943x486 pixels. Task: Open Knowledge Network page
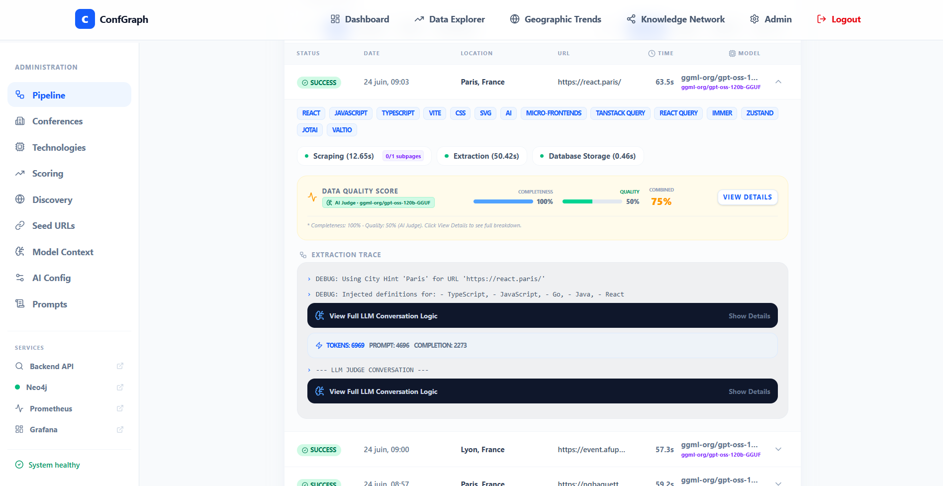point(675,19)
